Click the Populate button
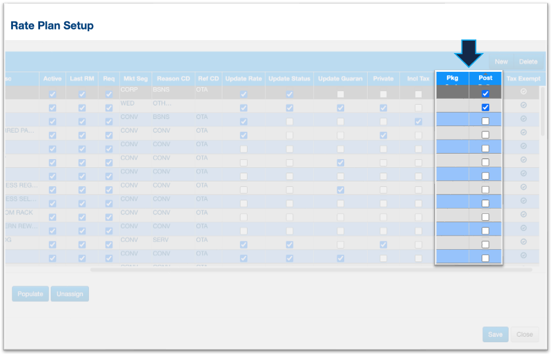The width and height of the screenshot is (551, 354). coord(30,294)
